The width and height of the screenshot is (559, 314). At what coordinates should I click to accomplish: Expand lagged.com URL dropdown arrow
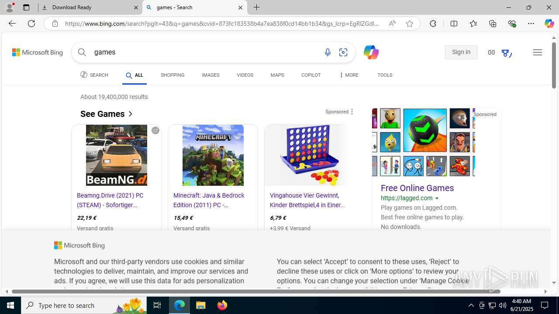coord(437,198)
